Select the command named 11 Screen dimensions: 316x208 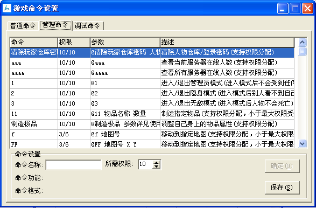pos(152,114)
